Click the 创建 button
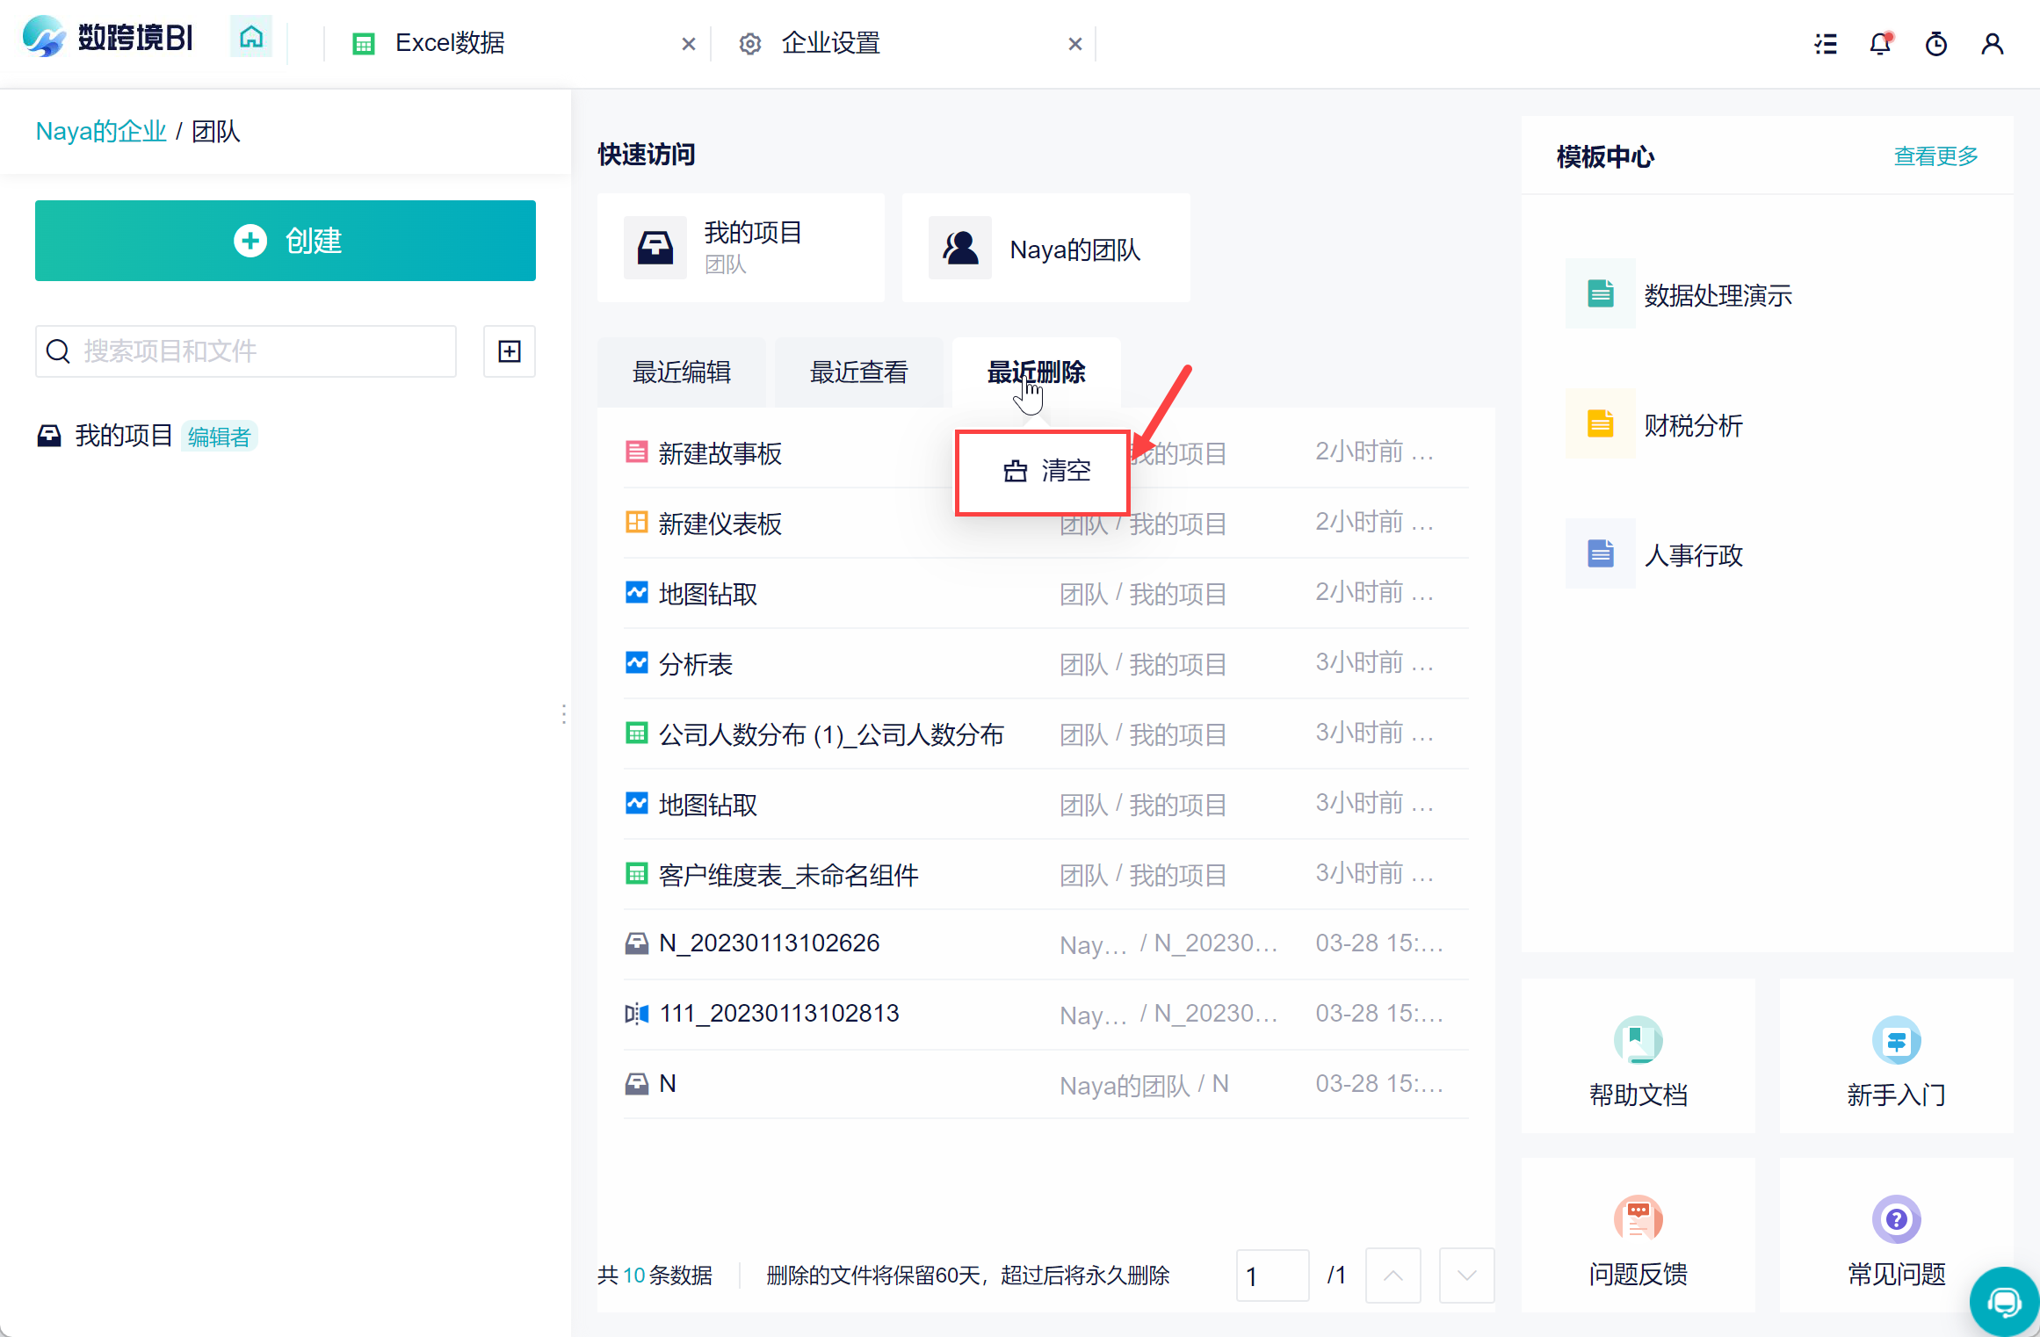This screenshot has width=2040, height=1337. click(286, 241)
